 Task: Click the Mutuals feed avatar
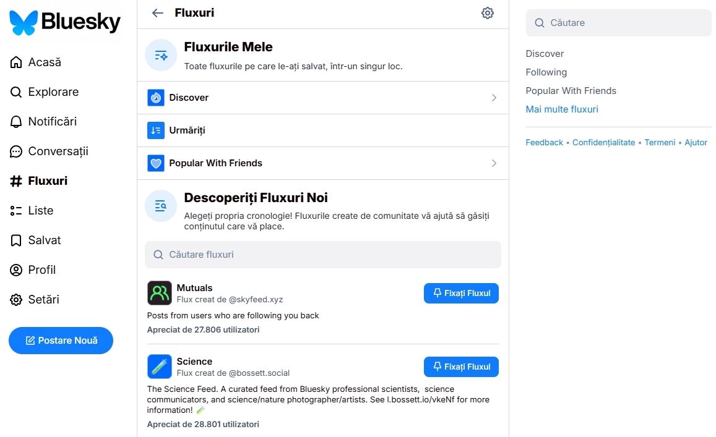[x=160, y=293]
